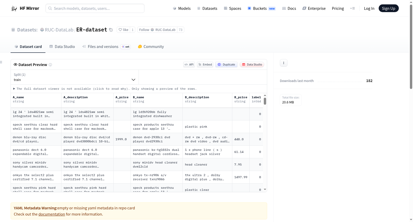Viewport: 413px width, 222px height.
Task: Open the three-dot options menu in sidebar
Action: point(284,63)
